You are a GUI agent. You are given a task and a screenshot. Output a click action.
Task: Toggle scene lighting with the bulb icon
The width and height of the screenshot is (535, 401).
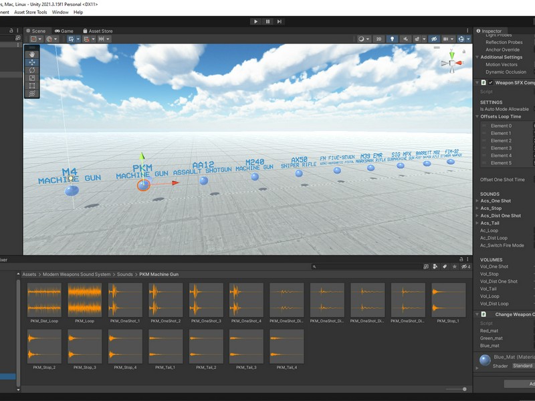click(x=392, y=39)
